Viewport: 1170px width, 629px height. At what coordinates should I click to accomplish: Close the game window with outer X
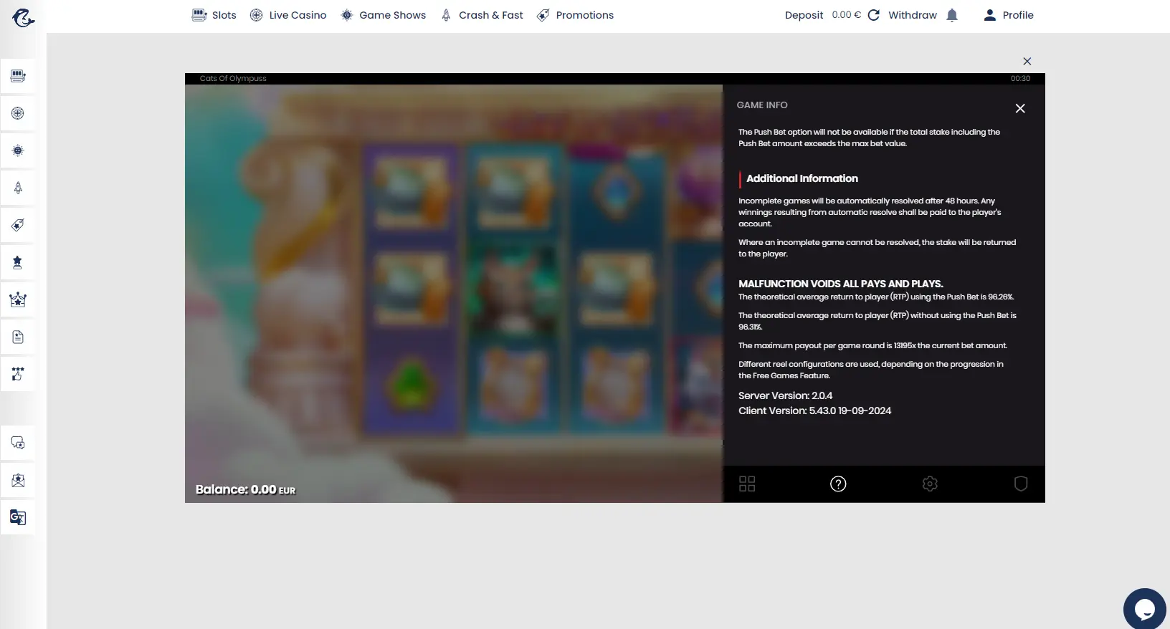(1027, 62)
